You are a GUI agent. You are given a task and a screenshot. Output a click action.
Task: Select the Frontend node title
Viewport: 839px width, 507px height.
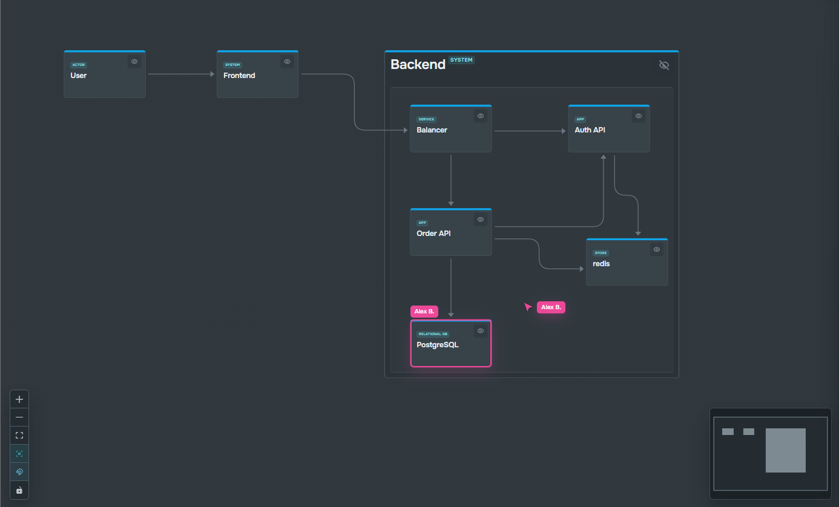[x=239, y=76]
